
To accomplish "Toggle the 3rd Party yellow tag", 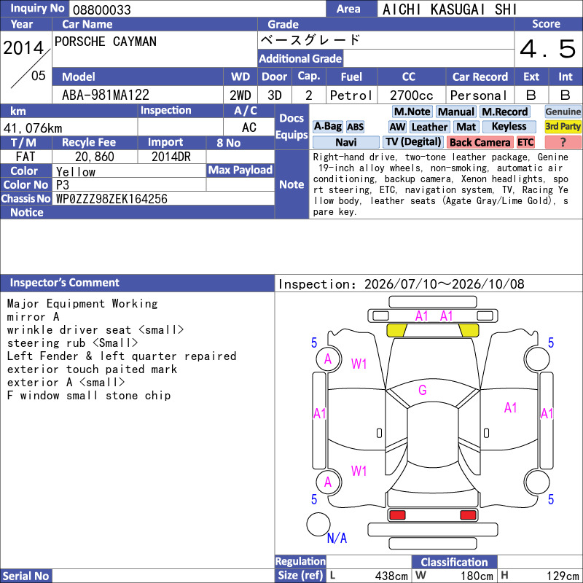I will [x=563, y=127].
